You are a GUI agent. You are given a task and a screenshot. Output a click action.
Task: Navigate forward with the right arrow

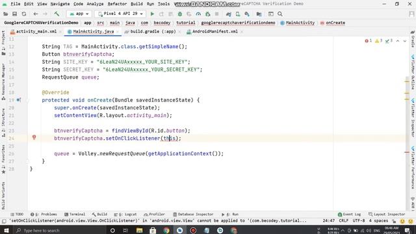point(45,14)
